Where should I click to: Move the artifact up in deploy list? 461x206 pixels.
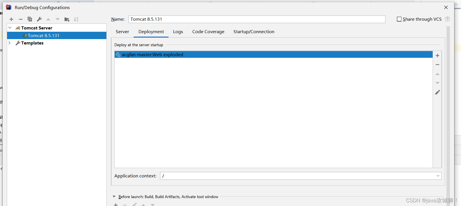[437, 74]
